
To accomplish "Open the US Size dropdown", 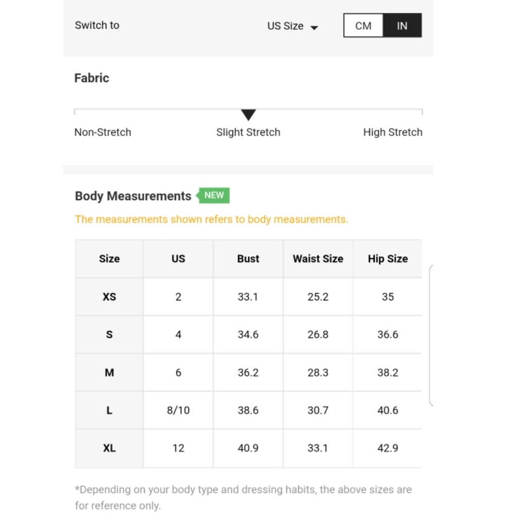I will [x=292, y=26].
